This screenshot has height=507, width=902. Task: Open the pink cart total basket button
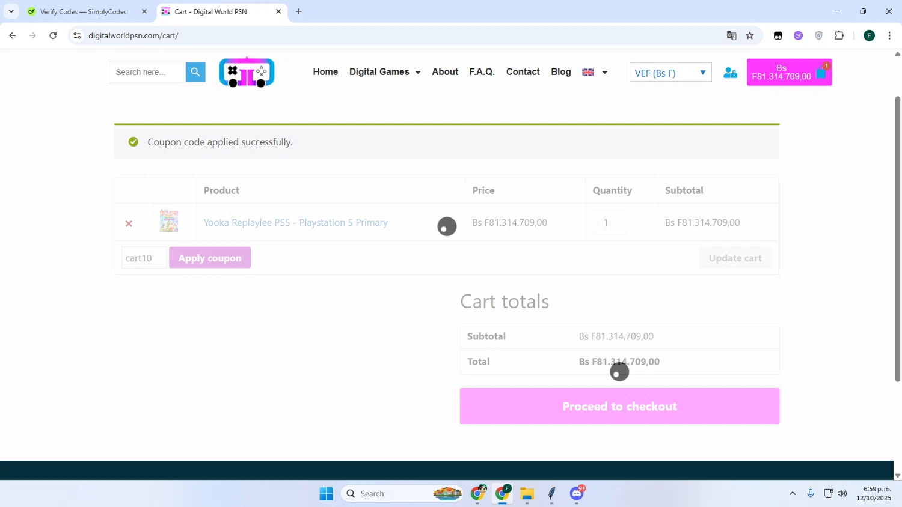pos(789,72)
